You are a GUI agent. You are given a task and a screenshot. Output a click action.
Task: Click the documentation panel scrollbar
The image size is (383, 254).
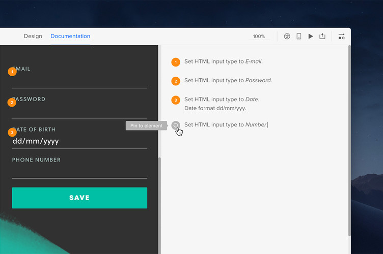coord(349,141)
